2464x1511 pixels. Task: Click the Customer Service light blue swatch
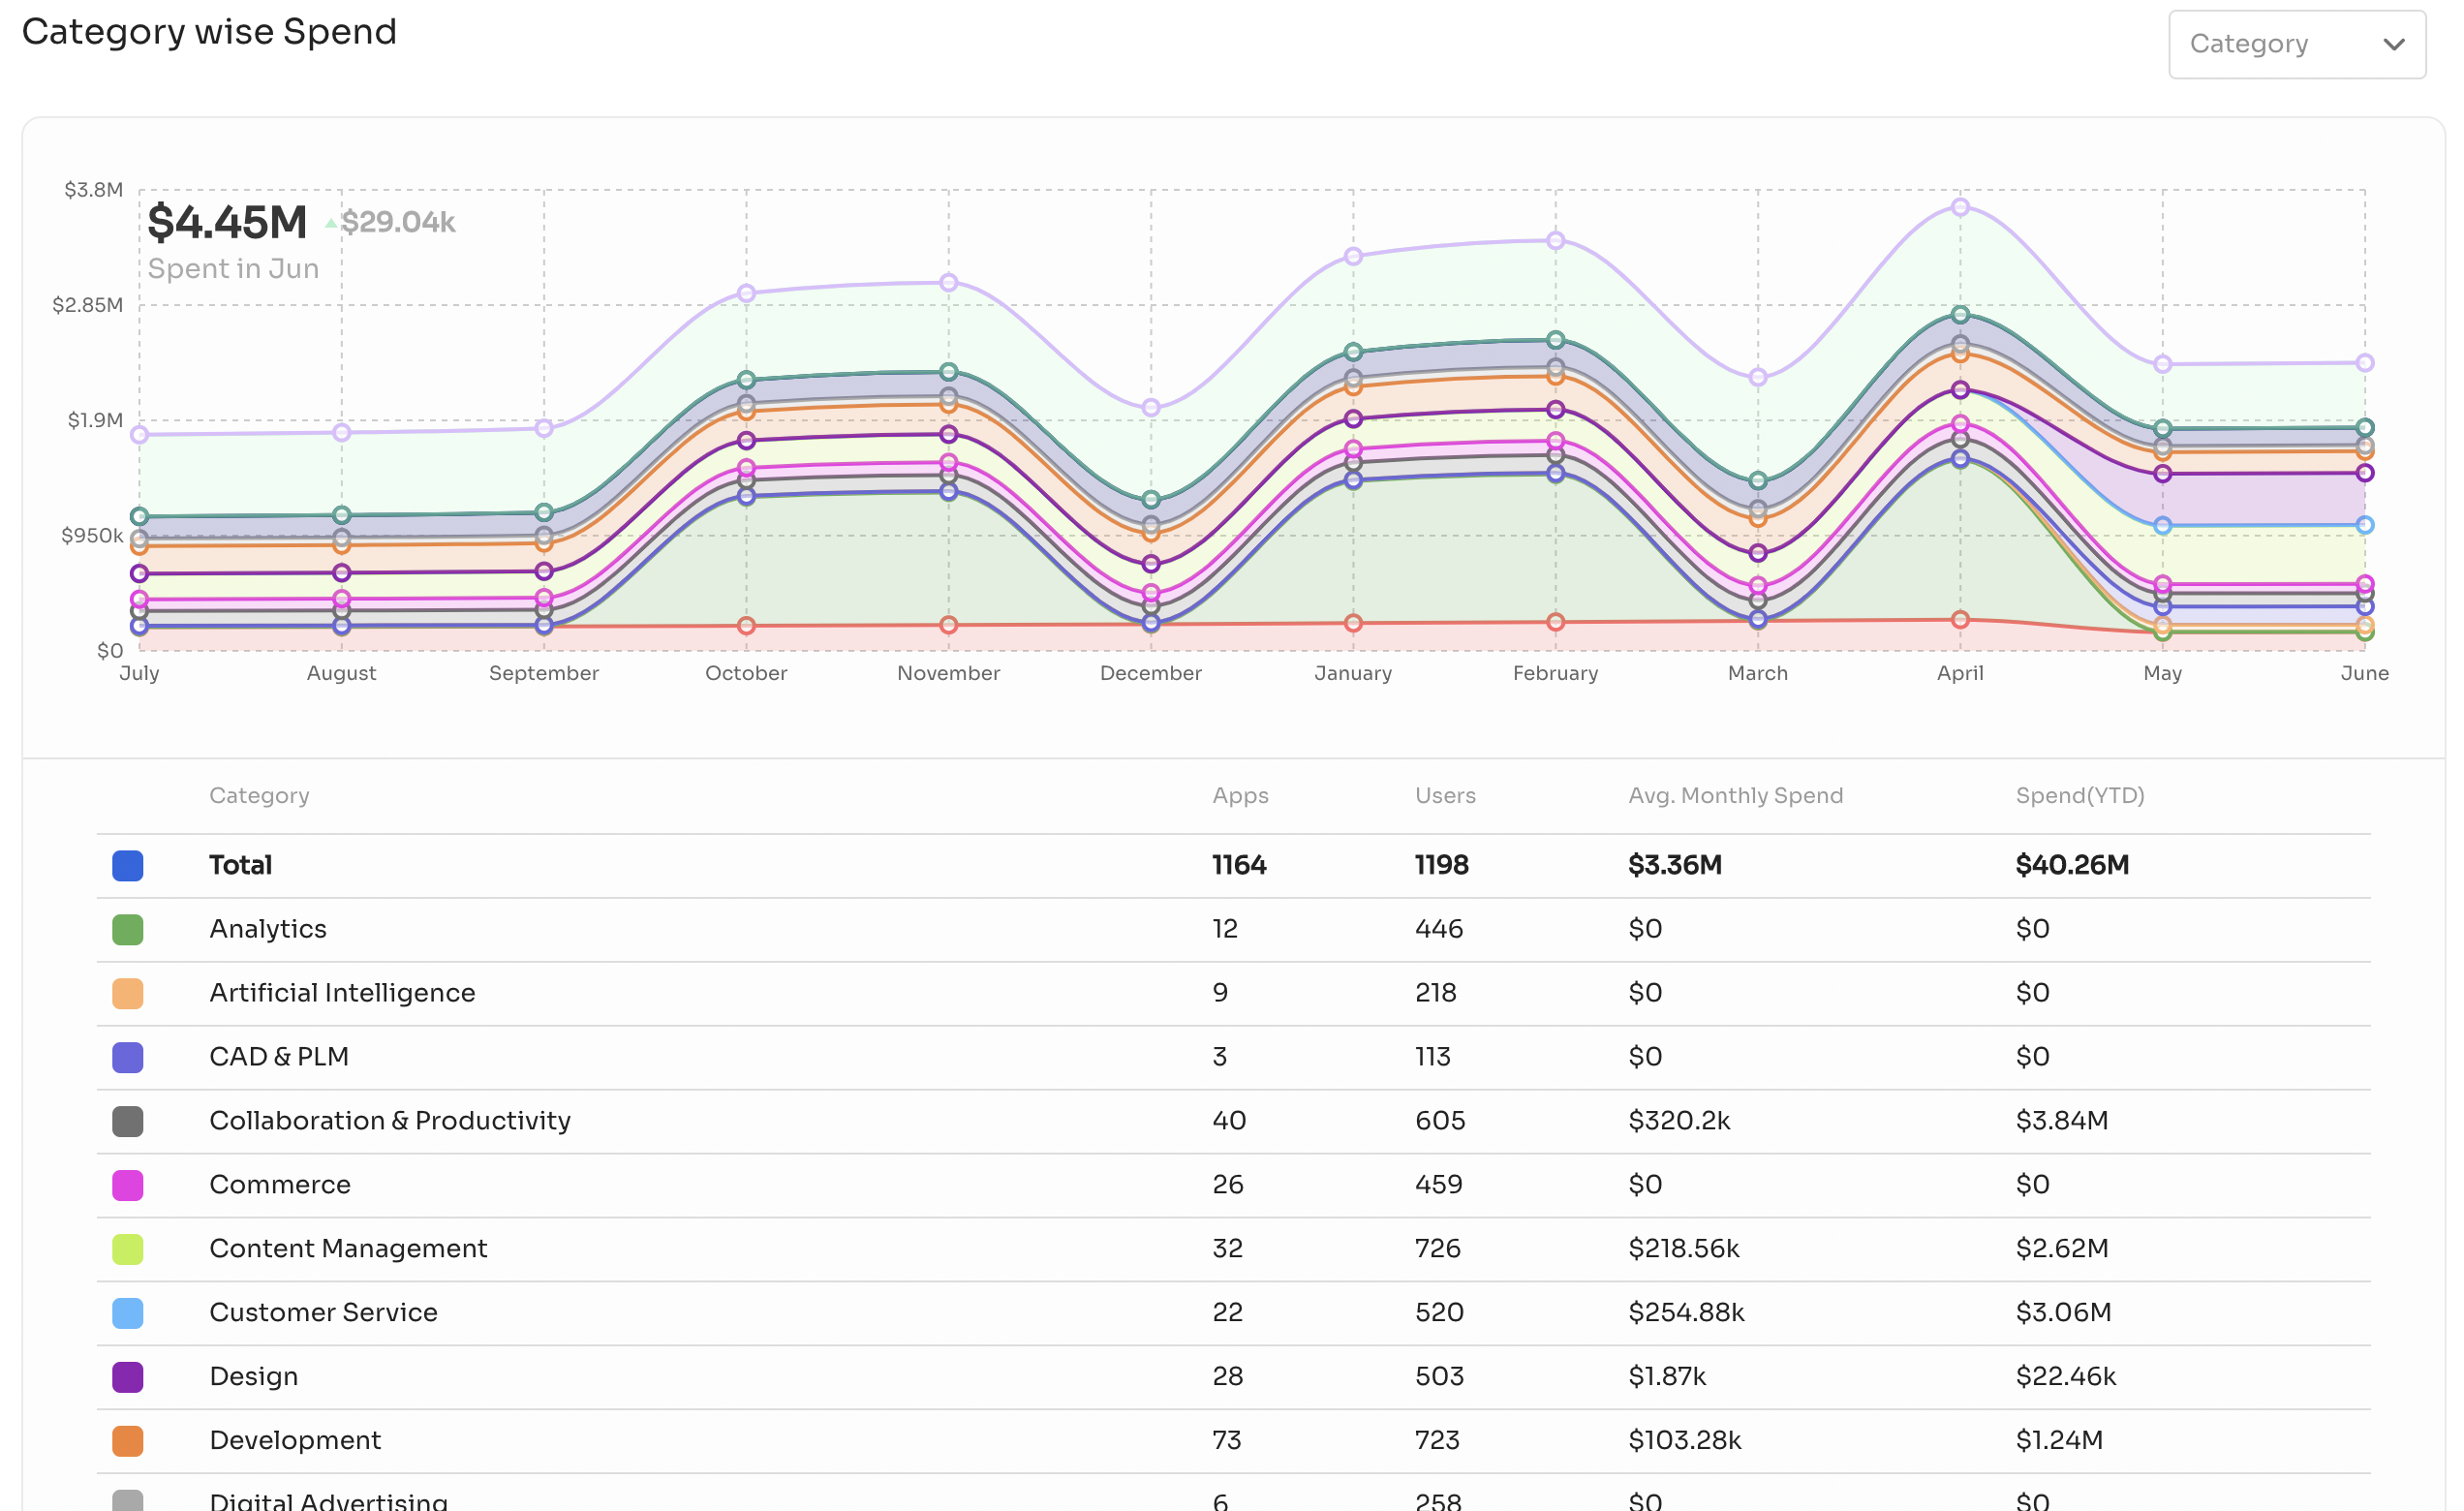click(128, 1314)
